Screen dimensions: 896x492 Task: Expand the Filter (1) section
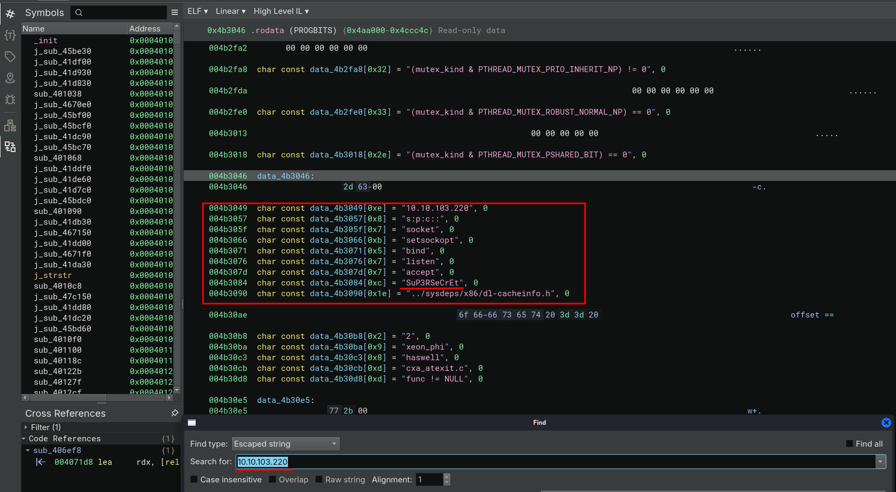click(x=26, y=427)
